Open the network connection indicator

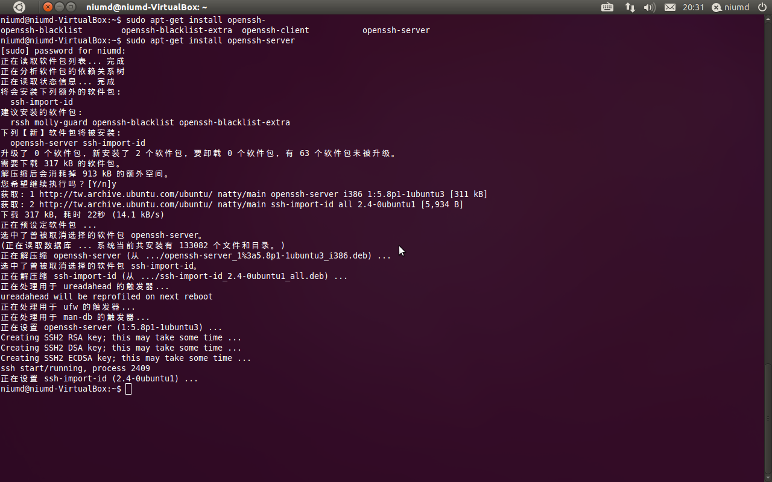(630, 7)
